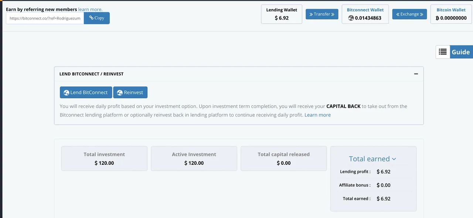Click the Total capital released card
The width and height of the screenshot is (473, 218).
(284, 159)
